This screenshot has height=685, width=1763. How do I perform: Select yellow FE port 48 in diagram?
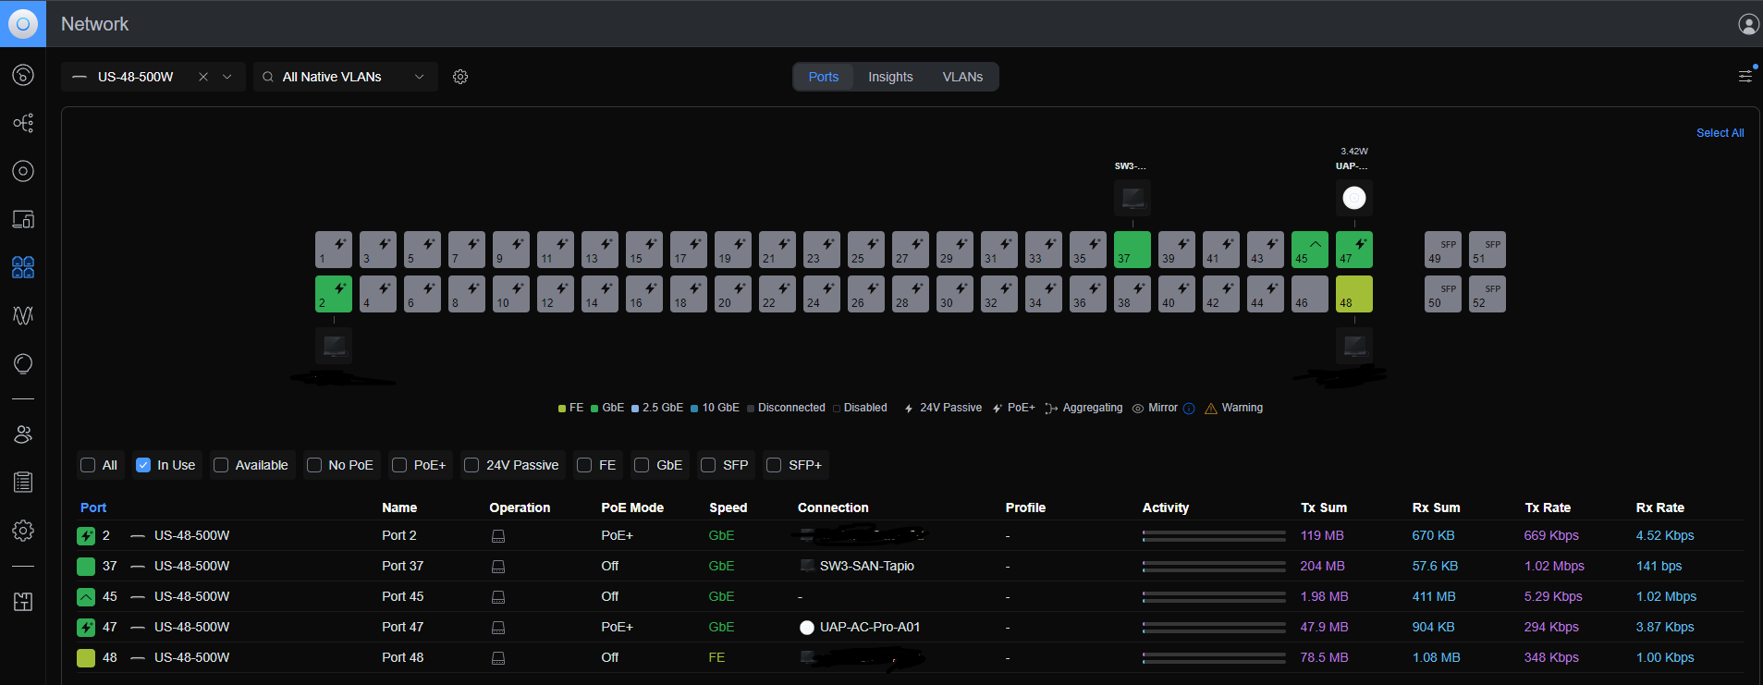pos(1353,294)
